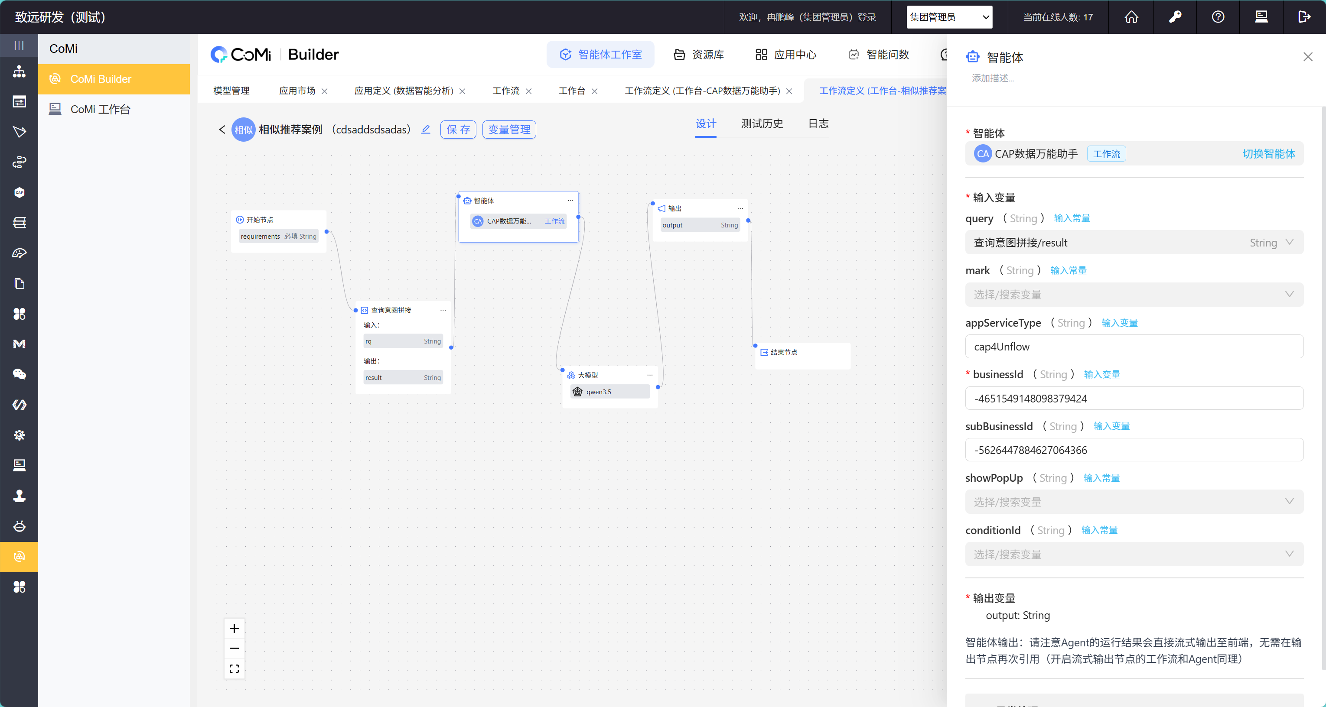Toggle query 输入常量 mode

[x=1072, y=218]
